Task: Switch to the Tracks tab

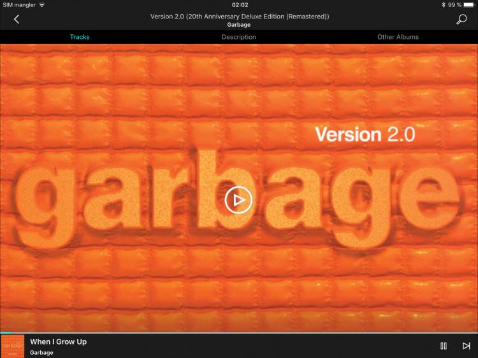Action: pos(80,37)
